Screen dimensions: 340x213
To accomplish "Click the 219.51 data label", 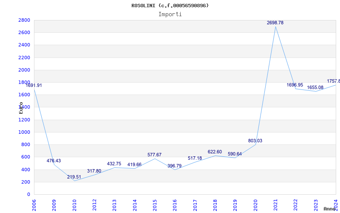I will 74,177.
